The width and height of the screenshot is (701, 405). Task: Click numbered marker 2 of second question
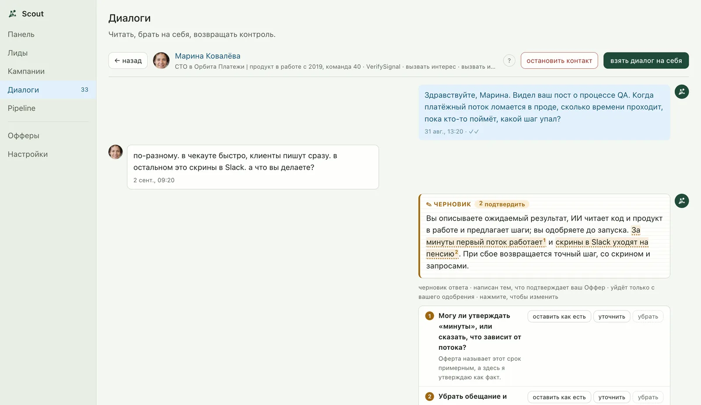(429, 397)
